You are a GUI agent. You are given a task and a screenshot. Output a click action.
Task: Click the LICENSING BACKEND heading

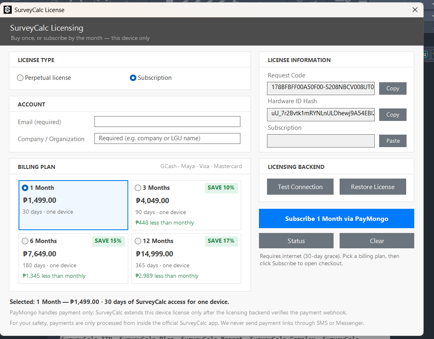point(296,167)
